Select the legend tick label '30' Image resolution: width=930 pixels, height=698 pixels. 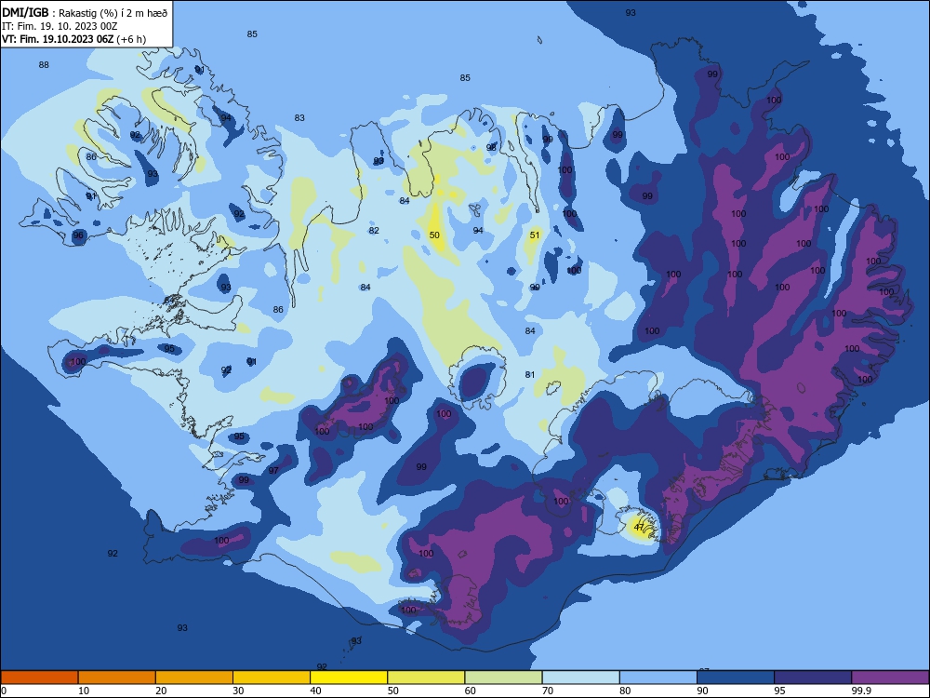tap(238, 691)
